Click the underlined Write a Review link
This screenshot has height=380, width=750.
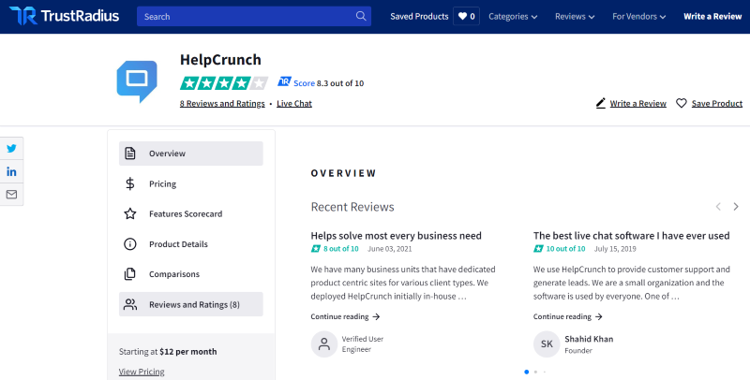tap(638, 104)
